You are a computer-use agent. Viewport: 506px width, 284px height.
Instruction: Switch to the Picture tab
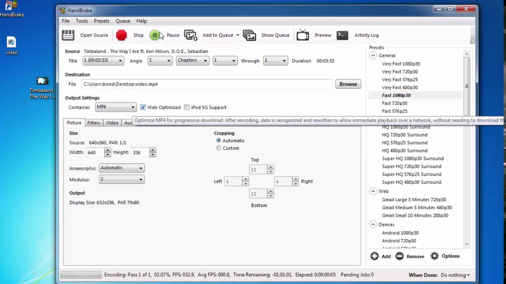(74, 123)
